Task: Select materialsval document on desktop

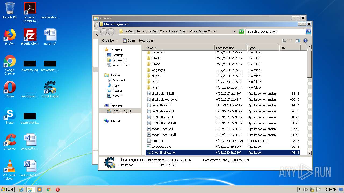Action: [x=30, y=168]
